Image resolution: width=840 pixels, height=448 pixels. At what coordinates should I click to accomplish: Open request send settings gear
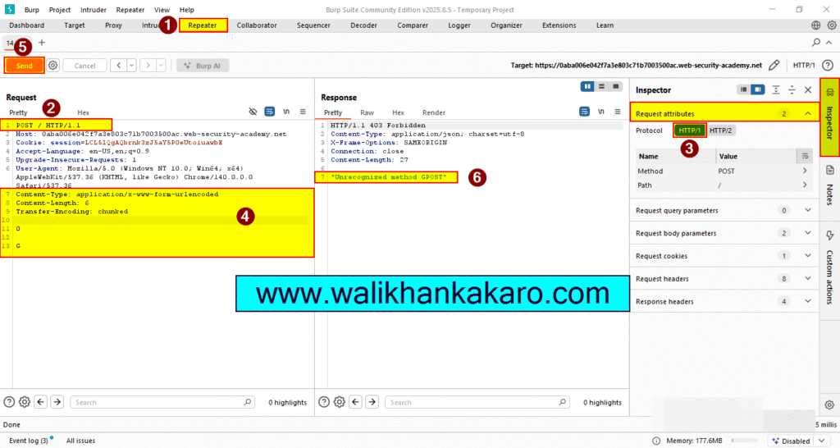[x=52, y=66]
